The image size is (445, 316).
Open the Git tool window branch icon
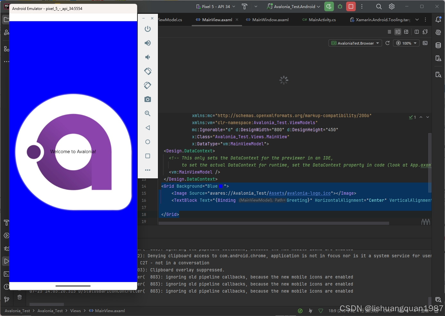(x=6, y=300)
